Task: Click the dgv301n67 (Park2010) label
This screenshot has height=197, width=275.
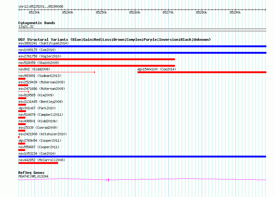Action: tap(37, 108)
